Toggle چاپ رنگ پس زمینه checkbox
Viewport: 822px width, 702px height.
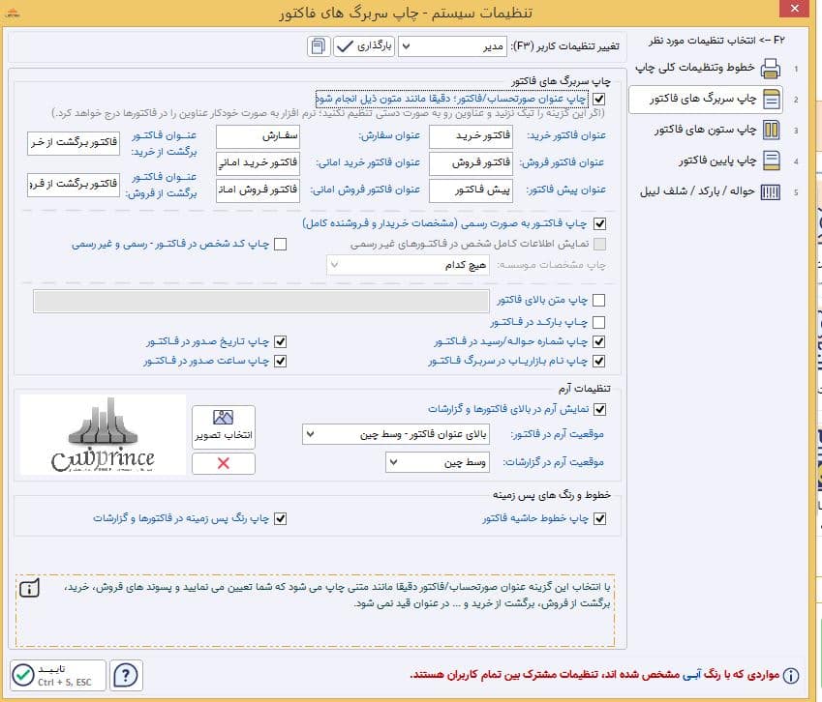tap(281, 519)
